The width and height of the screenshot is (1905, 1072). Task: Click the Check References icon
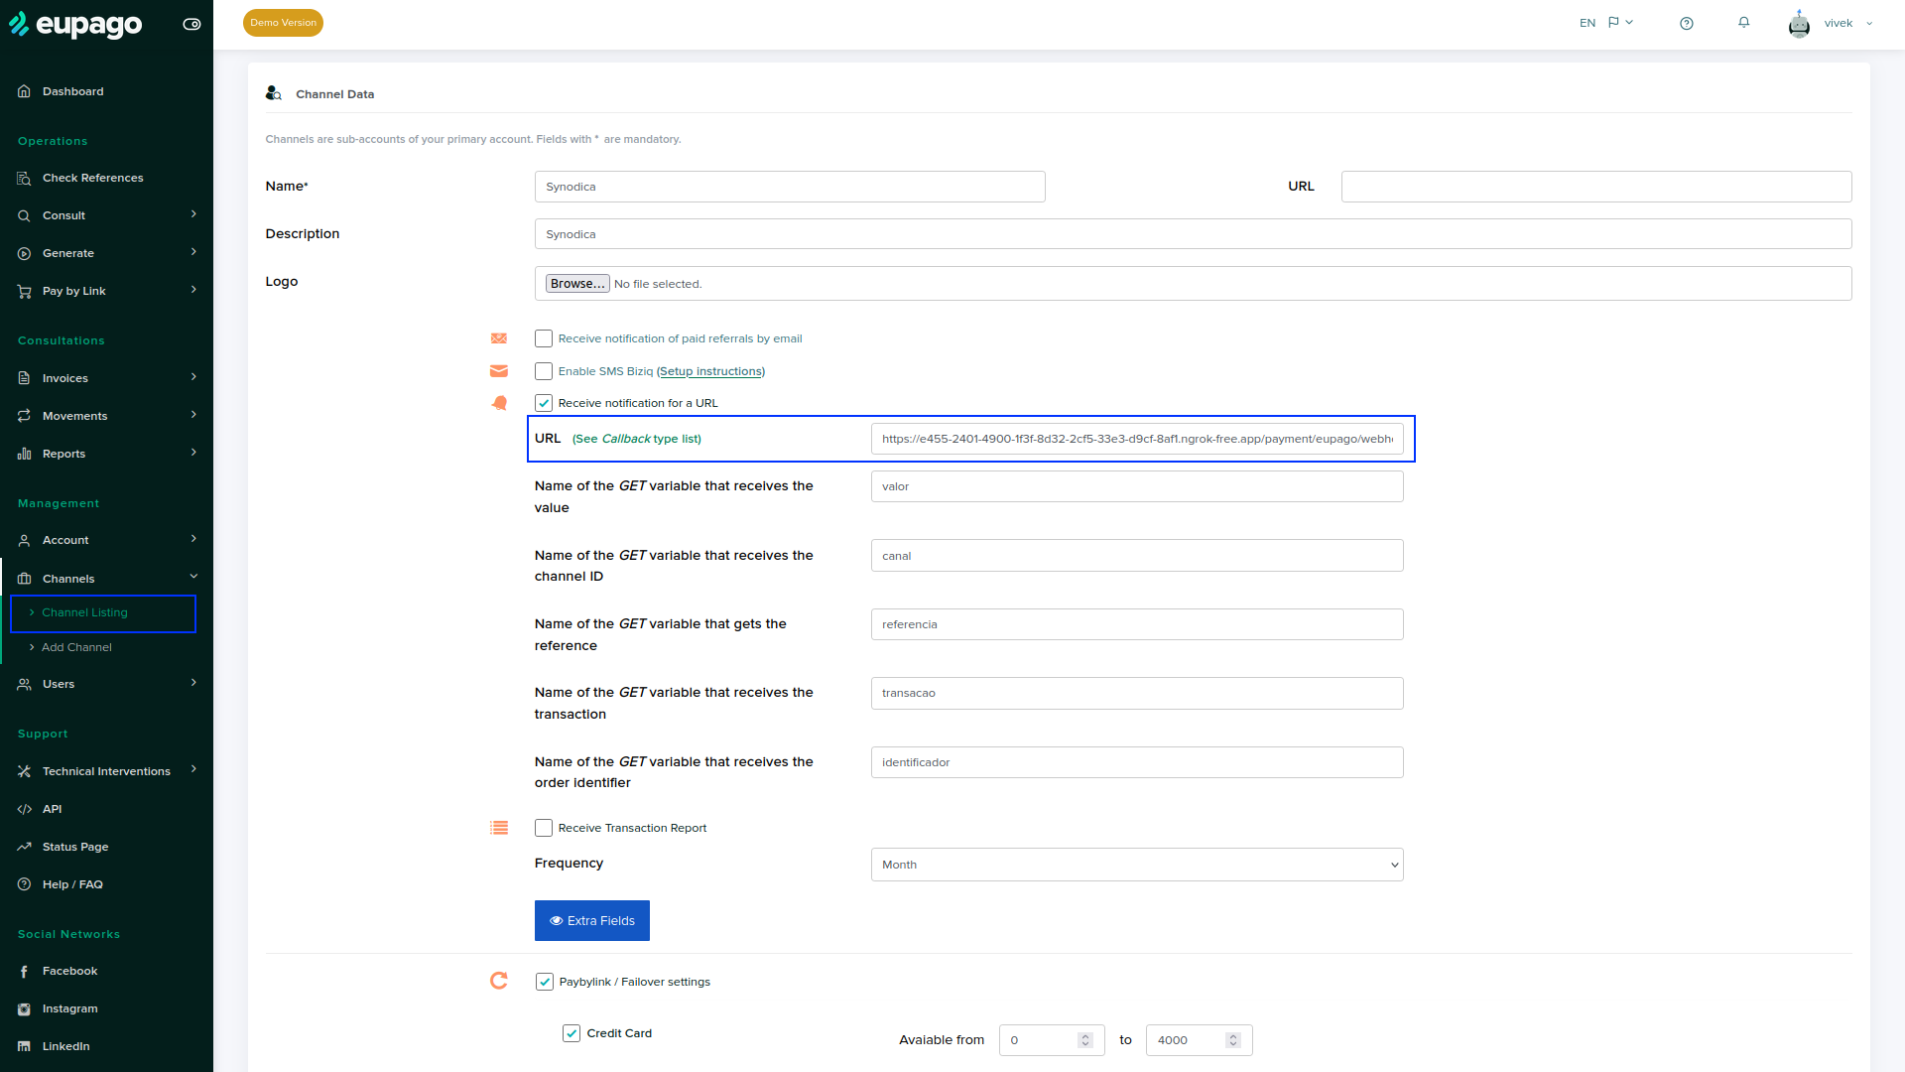click(x=25, y=178)
